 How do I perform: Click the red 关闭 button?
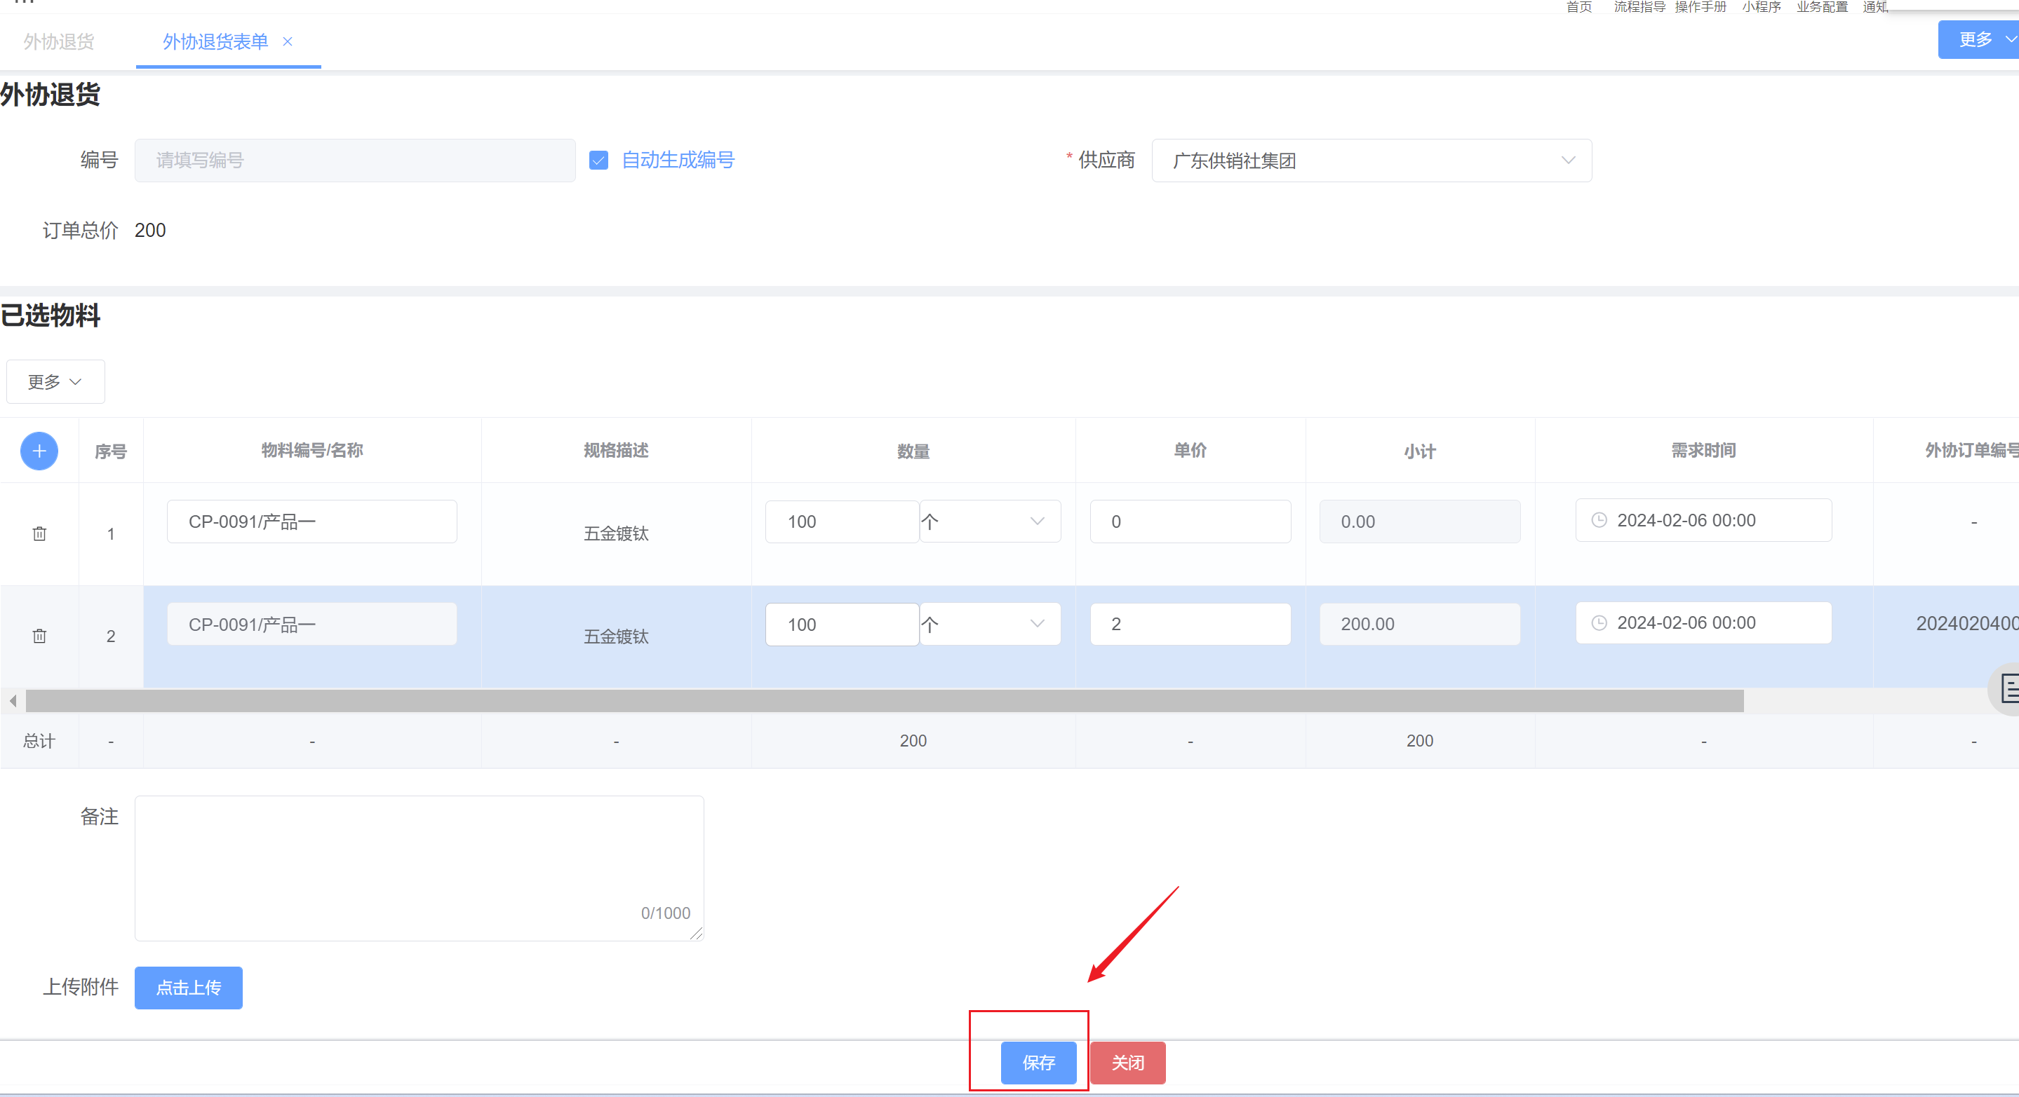click(1127, 1063)
